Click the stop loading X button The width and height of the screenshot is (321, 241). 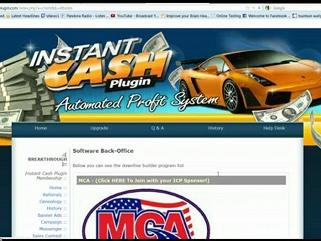259,8
